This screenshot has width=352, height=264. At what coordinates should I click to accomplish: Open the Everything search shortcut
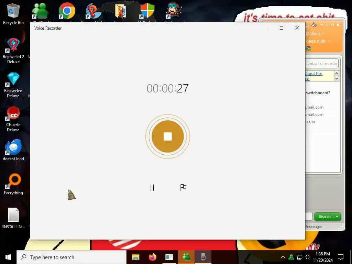tap(13, 184)
